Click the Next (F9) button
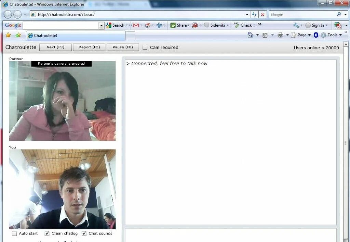 pyautogui.click(x=55, y=47)
